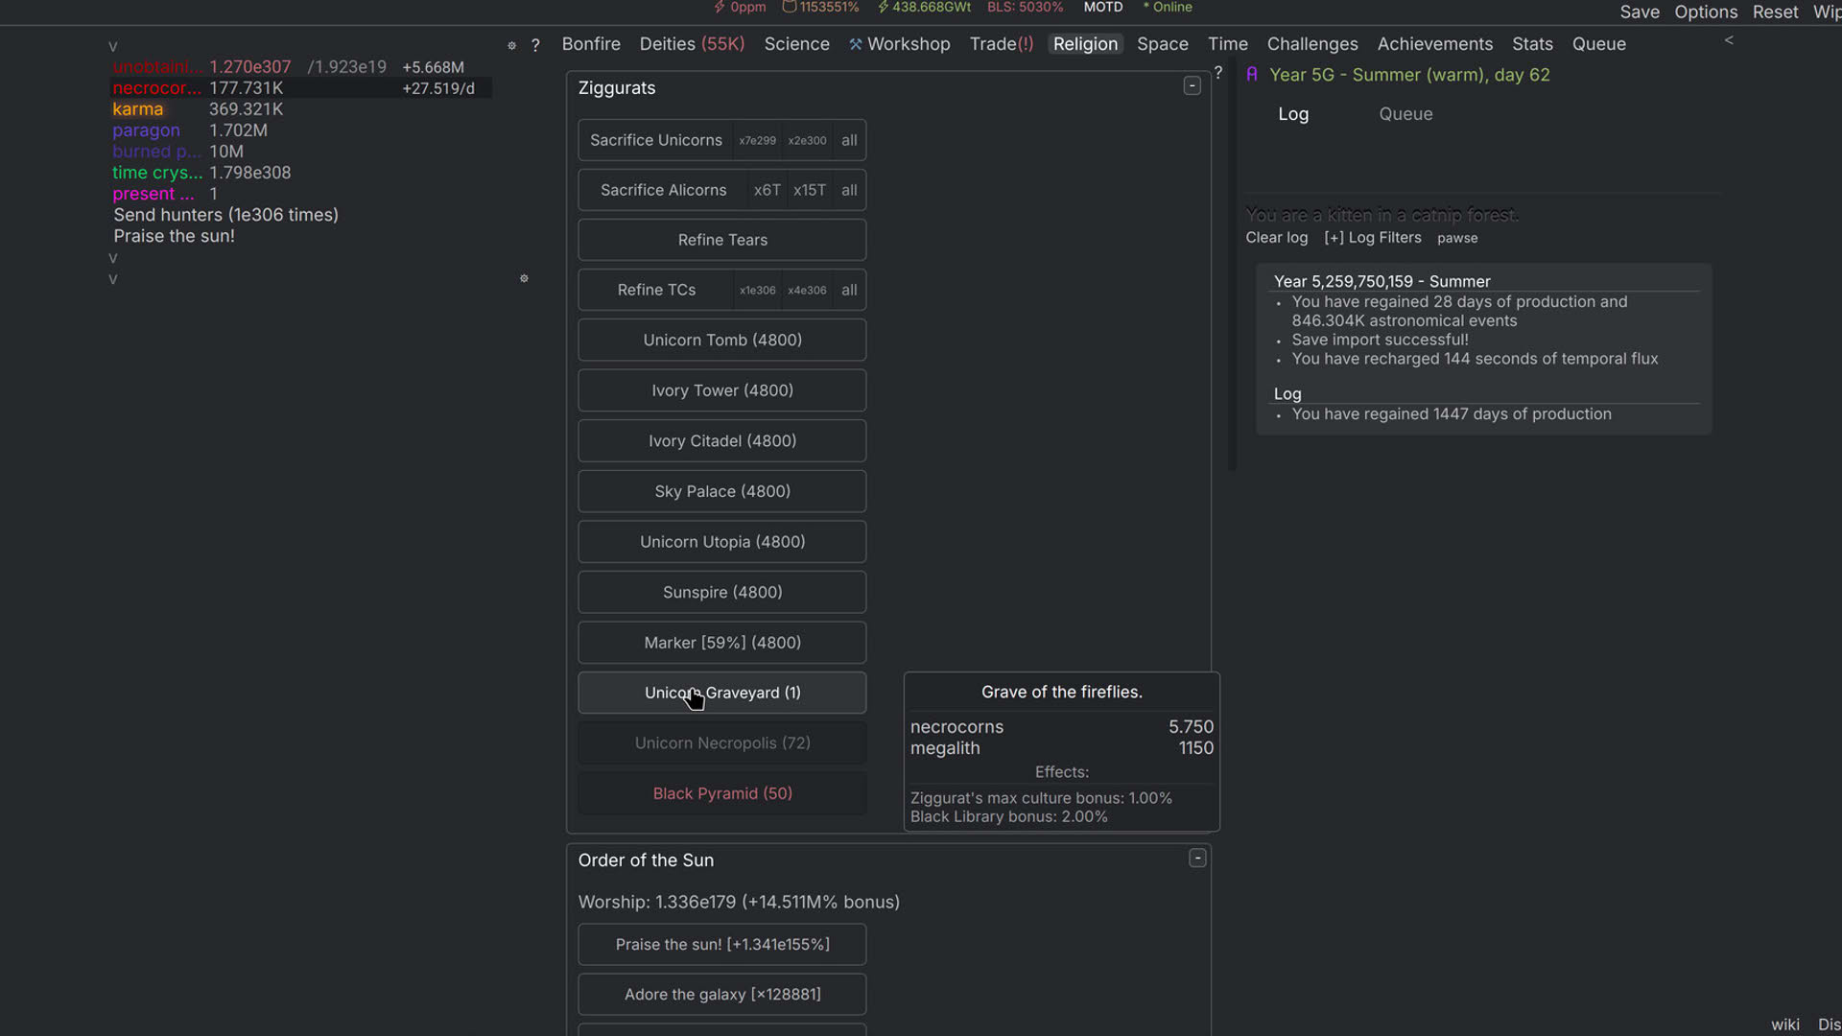The height and width of the screenshot is (1036, 1842).
Task: Click MOTD in the top status bar
Action: [x=1102, y=8]
